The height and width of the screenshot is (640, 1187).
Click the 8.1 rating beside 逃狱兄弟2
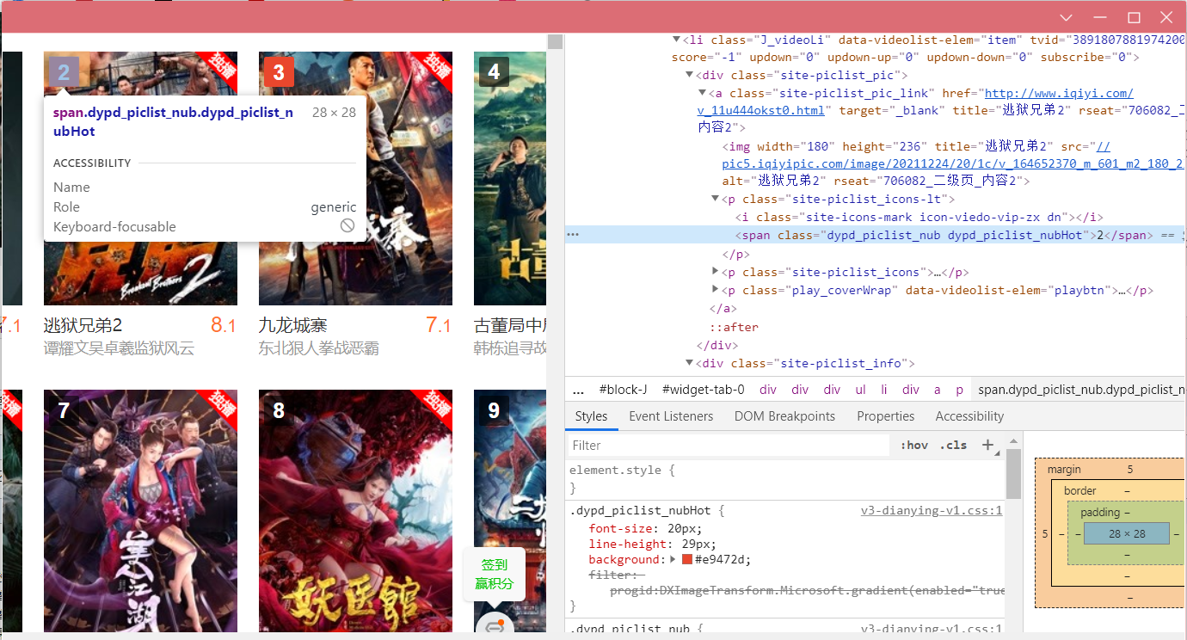point(223,325)
